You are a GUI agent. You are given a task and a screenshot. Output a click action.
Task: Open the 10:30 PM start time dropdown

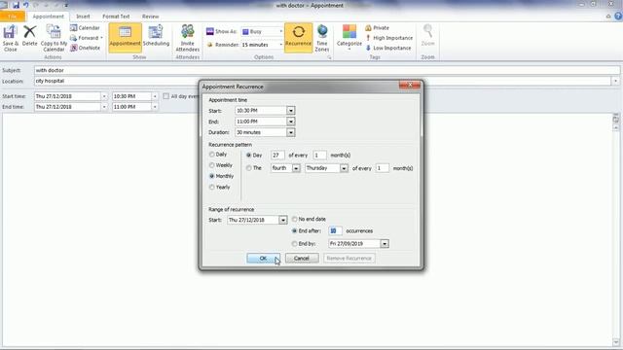tap(155, 96)
